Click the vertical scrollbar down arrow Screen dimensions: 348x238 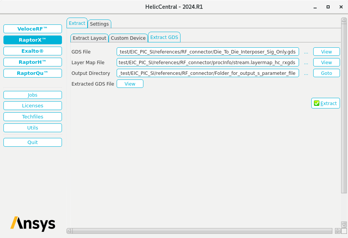[x=344, y=225]
